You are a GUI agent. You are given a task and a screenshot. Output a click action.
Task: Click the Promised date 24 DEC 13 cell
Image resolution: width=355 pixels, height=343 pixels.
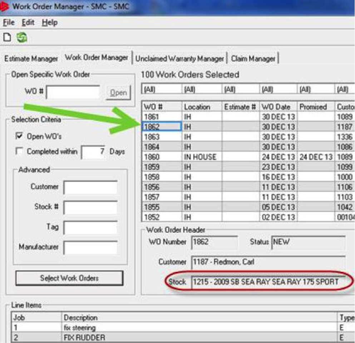[316, 157]
